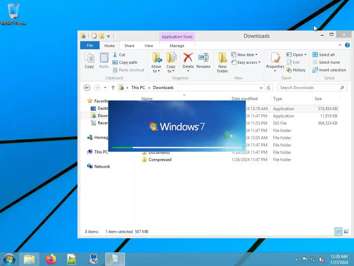Open File Explorer taskbar button
The width and height of the screenshot is (354, 266).
pos(29,259)
